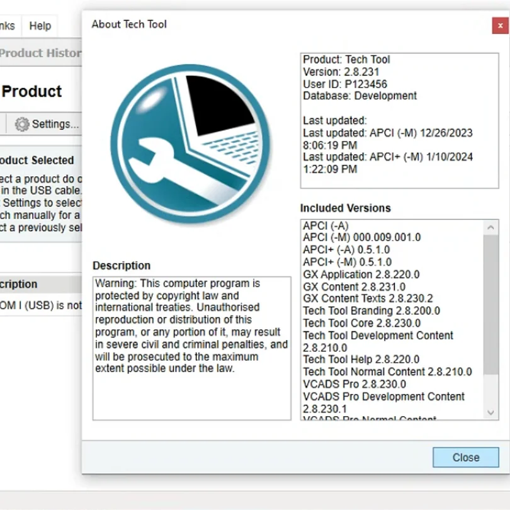Click 'User ID: P123456' text
510x510 pixels.
345,84
